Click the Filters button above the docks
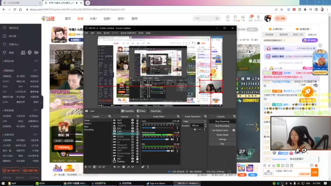This screenshot has height=186, width=331. (141, 111)
